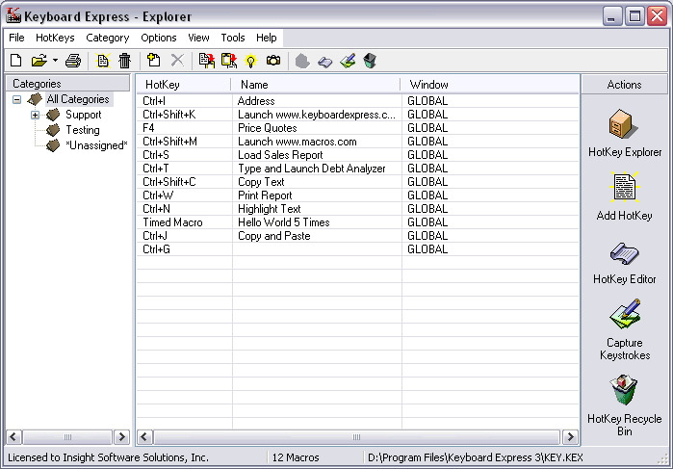Image resolution: width=673 pixels, height=469 pixels.
Task: Select the Launch www.macros.com row
Action: tap(357, 142)
